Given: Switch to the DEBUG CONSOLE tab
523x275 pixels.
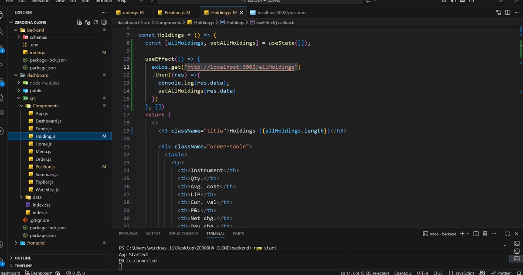Looking at the screenshot, I should click(x=184, y=234).
